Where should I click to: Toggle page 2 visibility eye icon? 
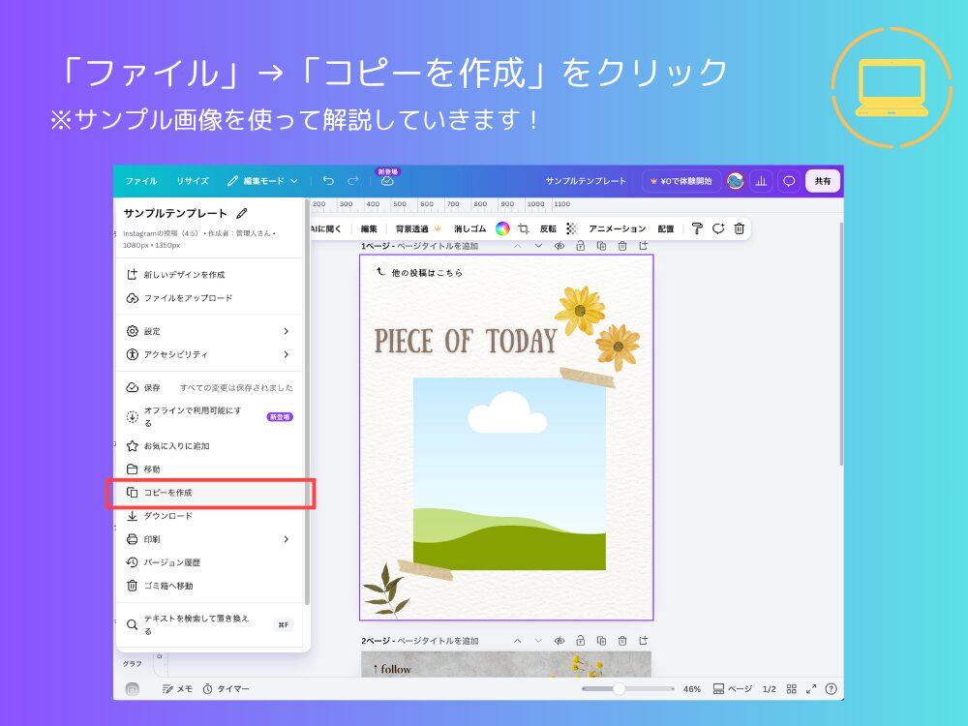[x=560, y=641]
